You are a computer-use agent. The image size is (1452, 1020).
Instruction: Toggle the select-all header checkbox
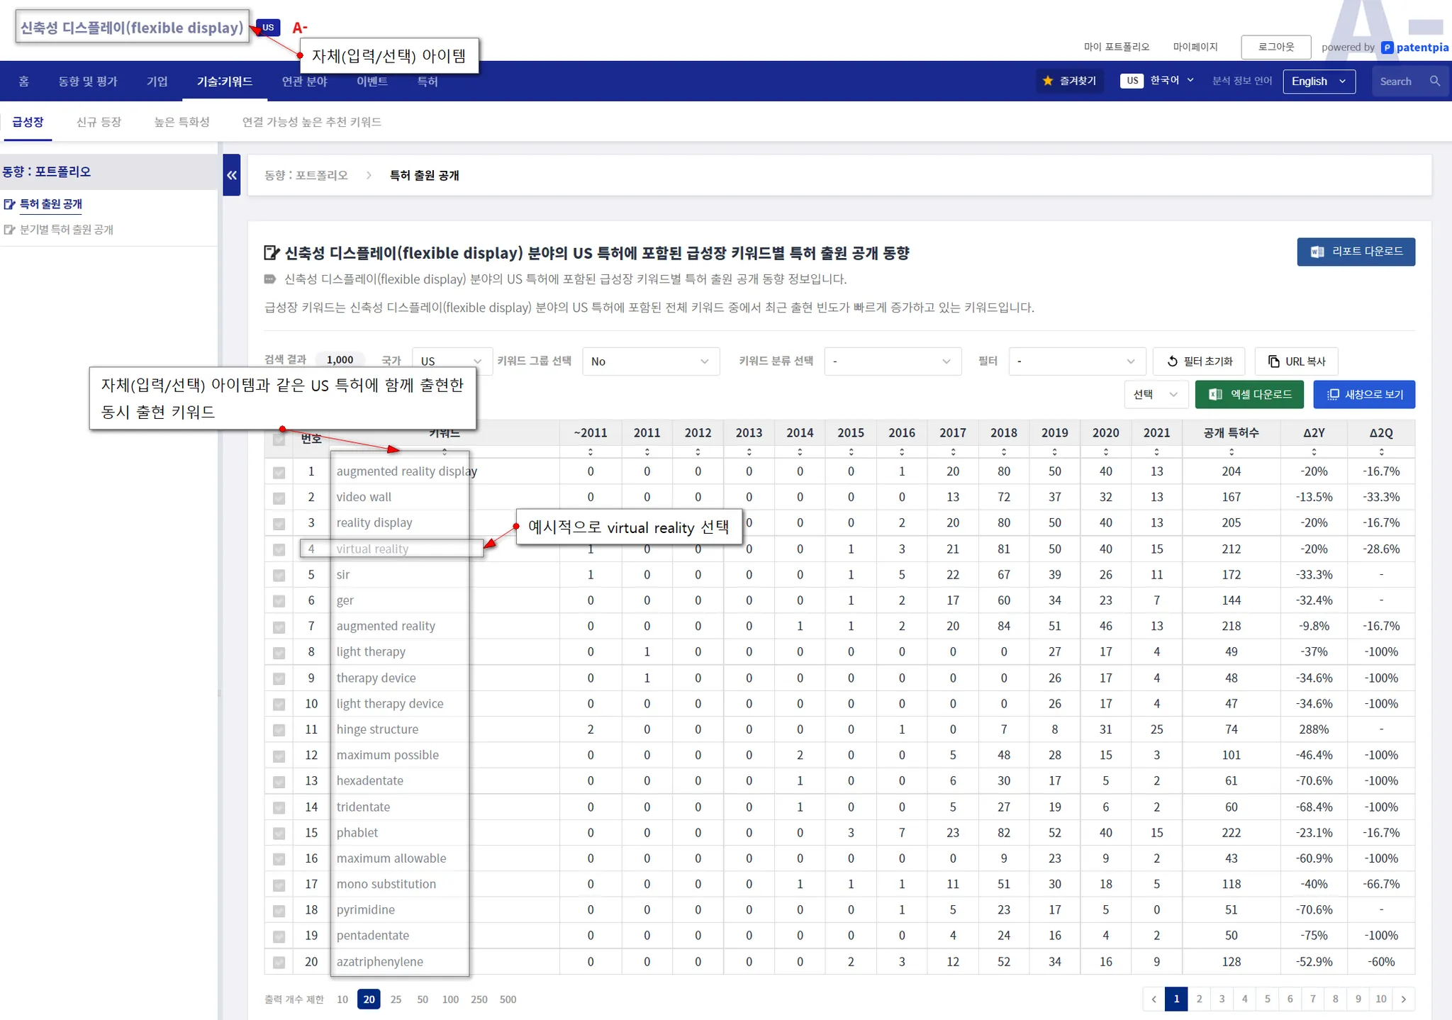pos(279,439)
